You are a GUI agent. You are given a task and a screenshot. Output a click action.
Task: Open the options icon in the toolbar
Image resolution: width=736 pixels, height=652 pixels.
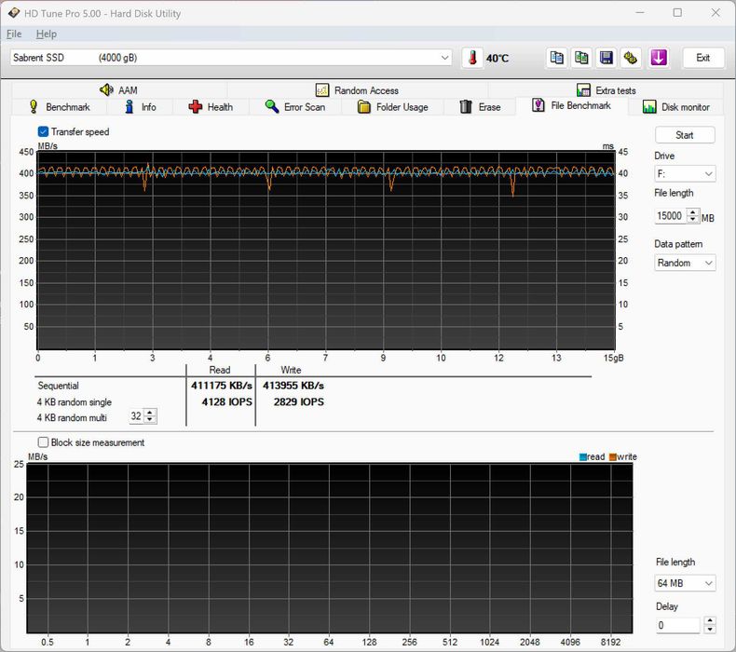point(631,58)
